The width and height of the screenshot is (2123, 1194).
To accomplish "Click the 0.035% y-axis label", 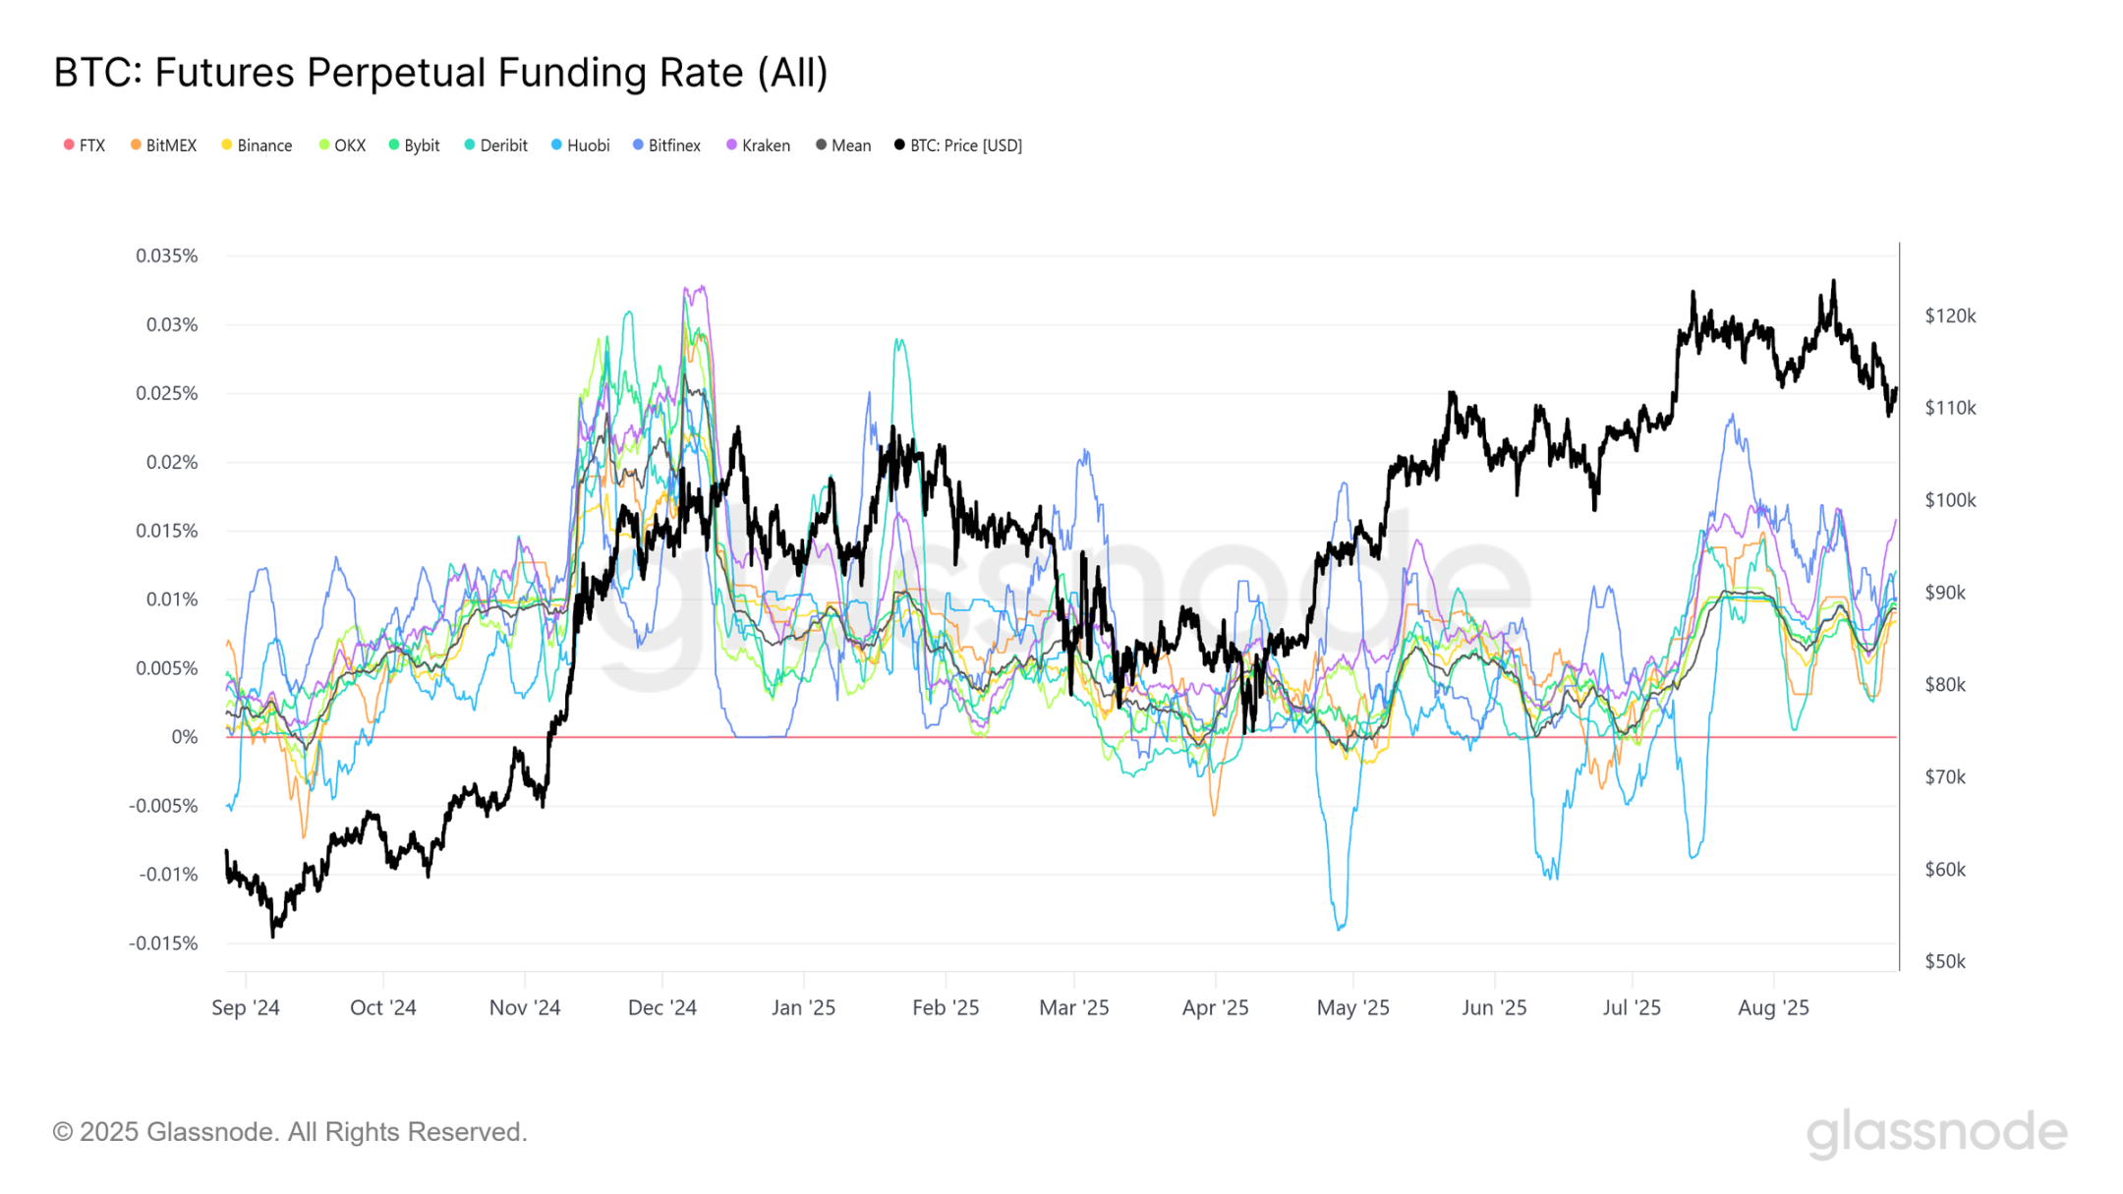I will click(167, 256).
